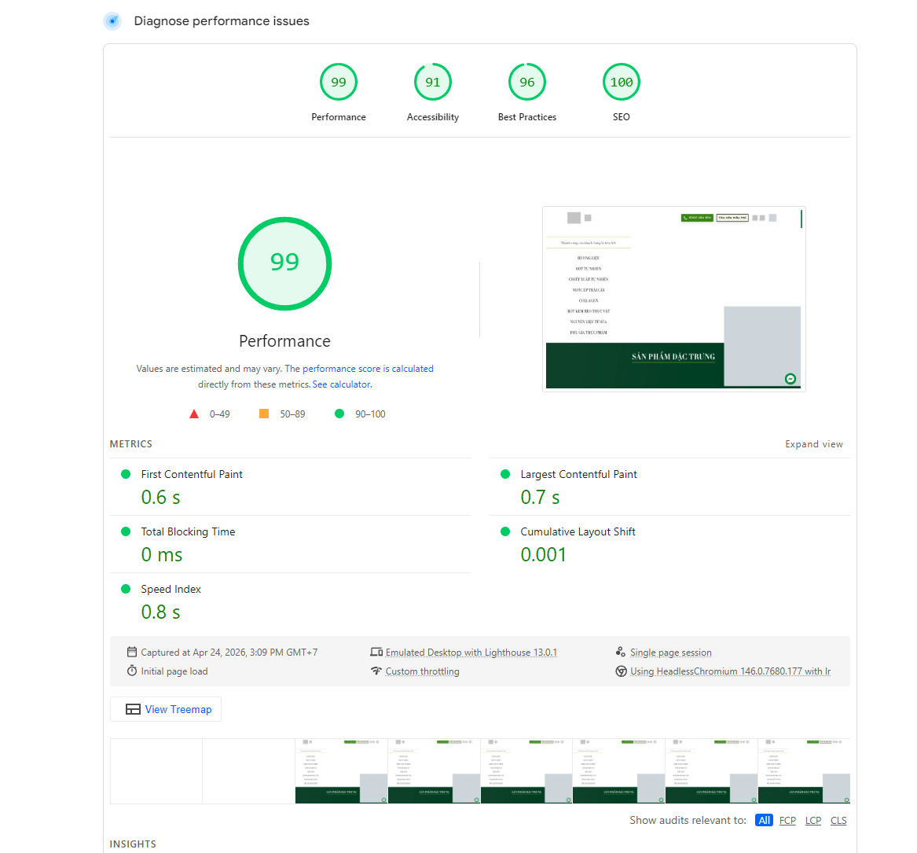This screenshot has height=853, width=917.
Task: Jump to the Accessibility 91 score gauge
Action: (433, 82)
